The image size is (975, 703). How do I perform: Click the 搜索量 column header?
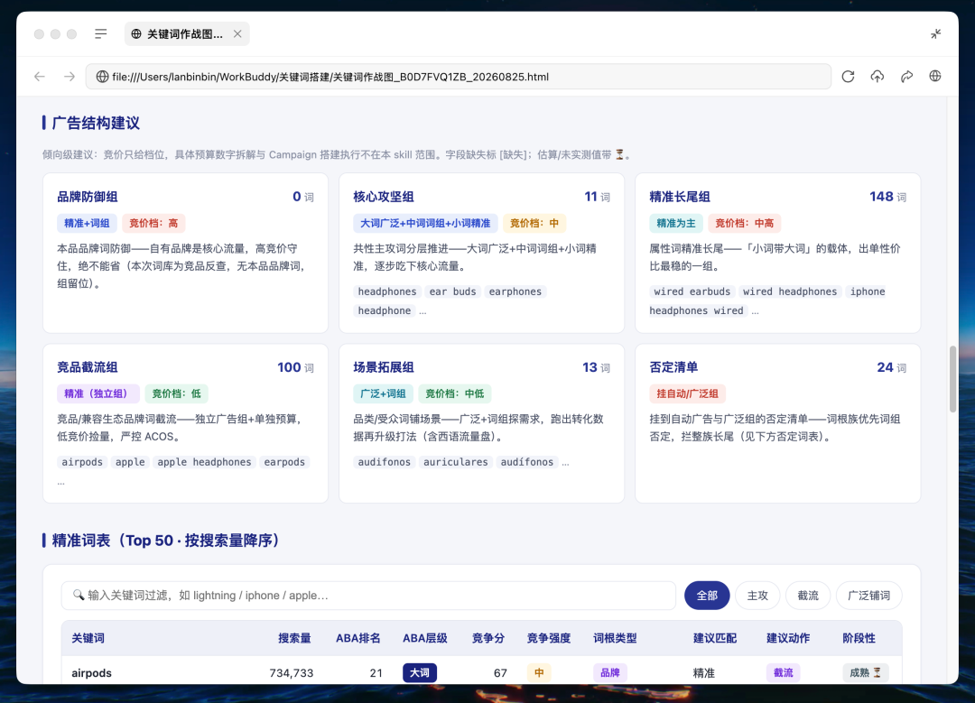tap(294, 638)
